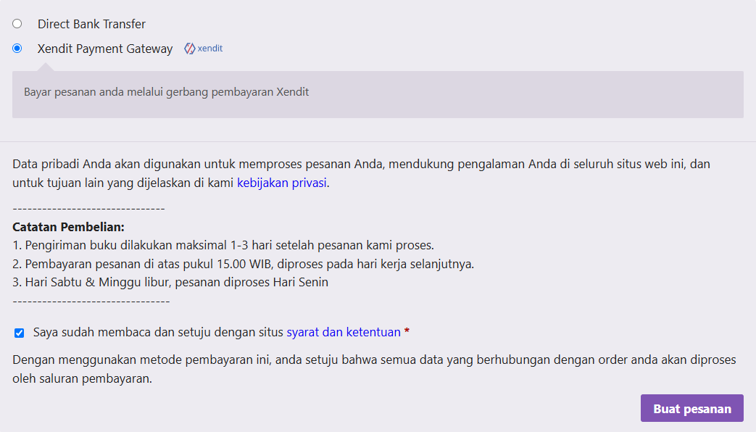The width and height of the screenshot is (756, 432).
Task: Open the "syarat dan ketentuan" link
Action: tap(344, 332)
